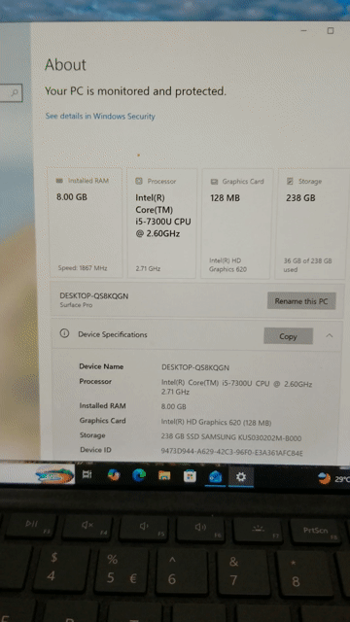This screenshot has width=350, height=622.
Task: Click the Settings gear on the taskbar
Action: click(x=241, y=477)
